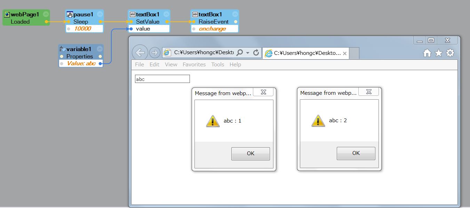
Task: Click the icon of the SetValue textBox1 node
Action: (132, 14)
